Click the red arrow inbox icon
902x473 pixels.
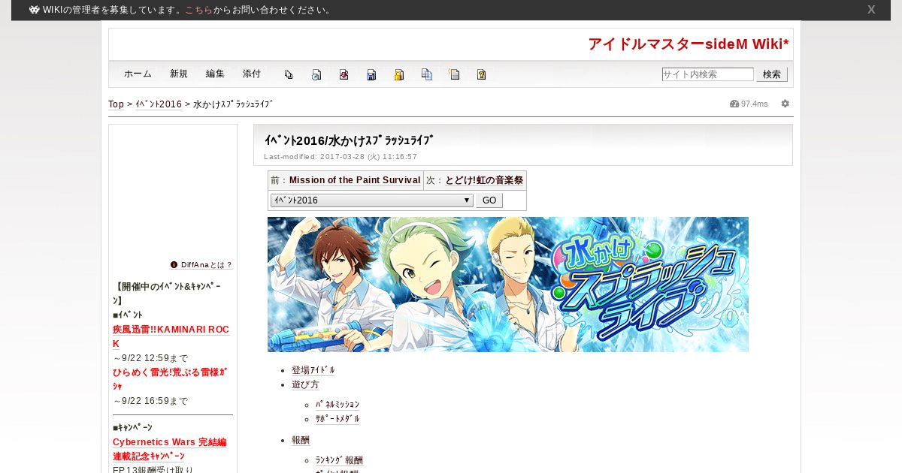point(344,74)
